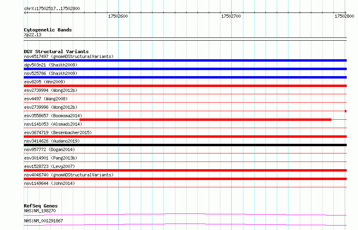
Task: Open variant dgv503n21 (Shaikh2009)
Action: click(51, 65)
